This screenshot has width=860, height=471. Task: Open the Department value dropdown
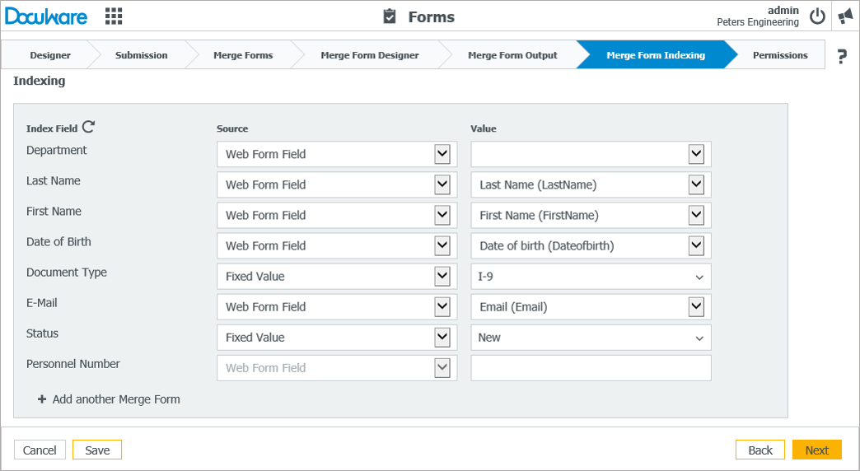click(x=696, y=154)
